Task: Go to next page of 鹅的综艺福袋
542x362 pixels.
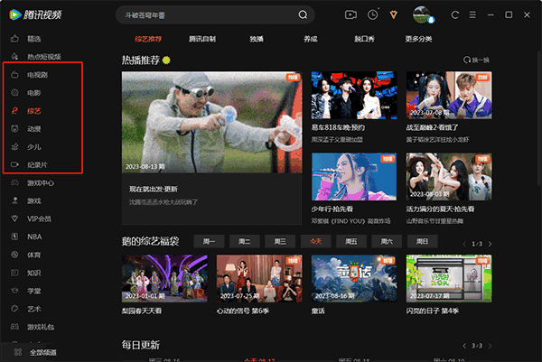Action: click(x=491, y=245)
